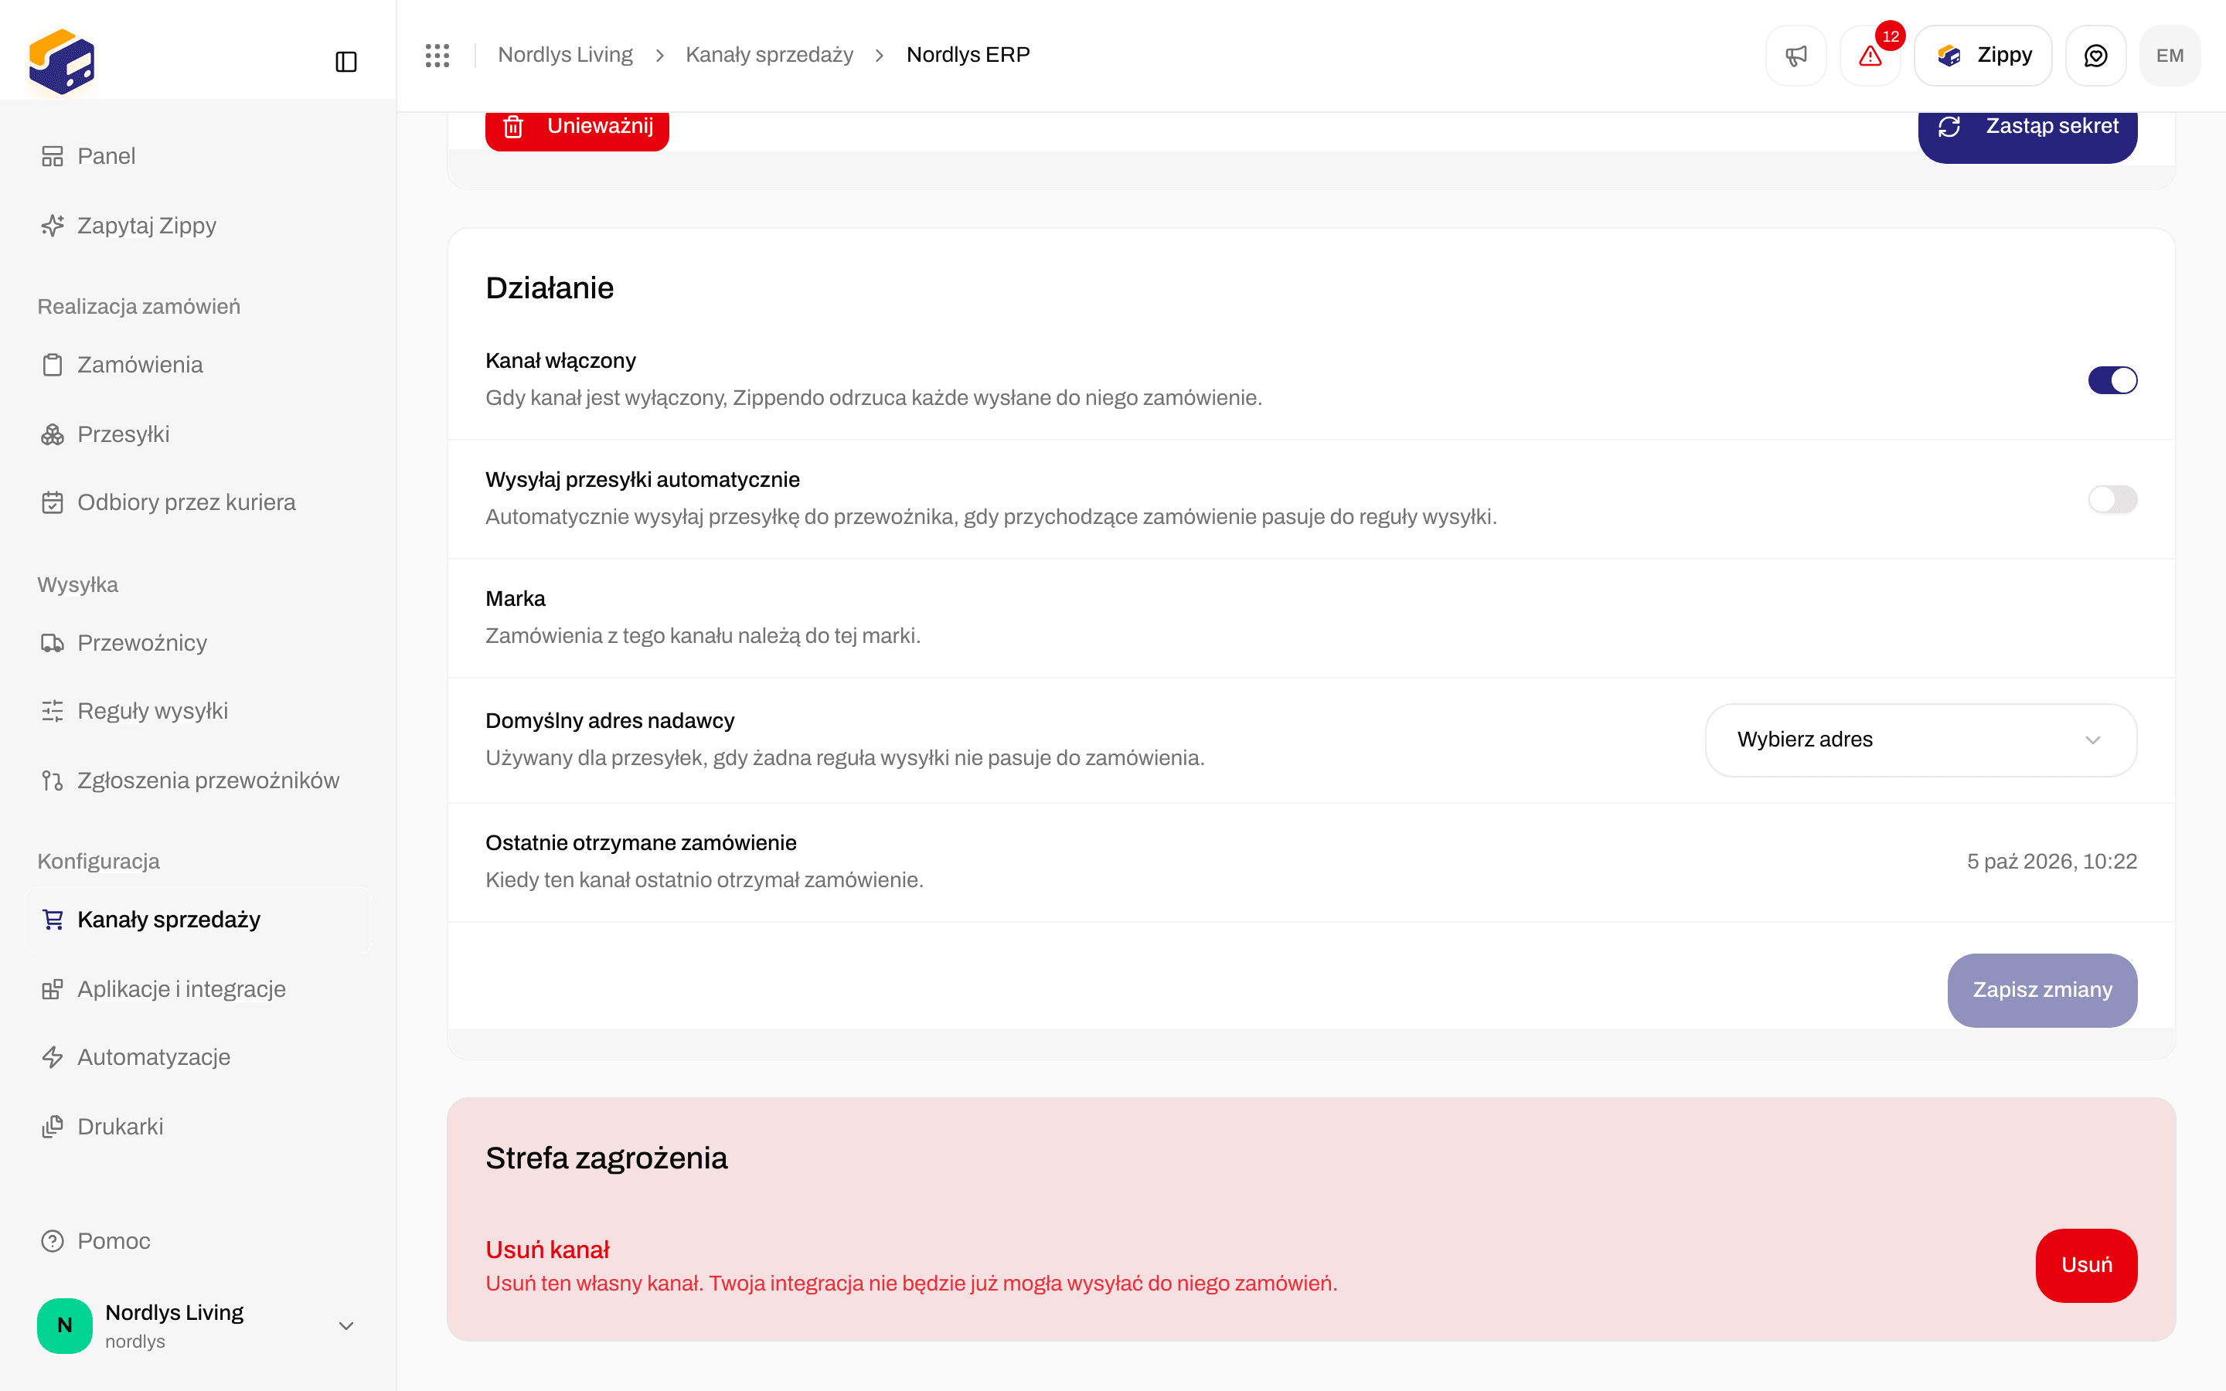This screenshot has height=1391, width=2226.
Task: Click the Zapisz zmiany button
Action: pyautogui.click(x=2042, y=990)
